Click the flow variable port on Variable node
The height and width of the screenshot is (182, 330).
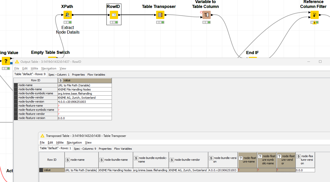pos(201,12)
